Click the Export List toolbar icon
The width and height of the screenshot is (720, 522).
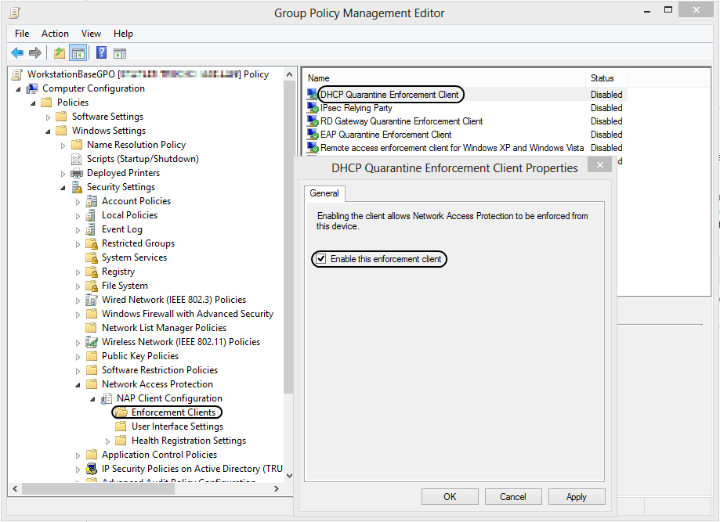click(58, 52)
